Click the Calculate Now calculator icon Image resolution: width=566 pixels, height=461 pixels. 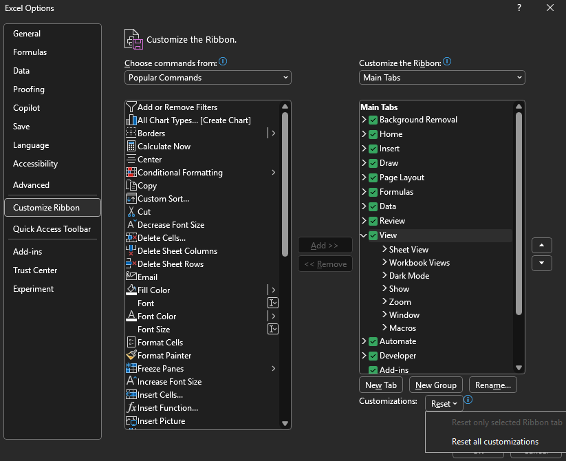tap(131, 147)
